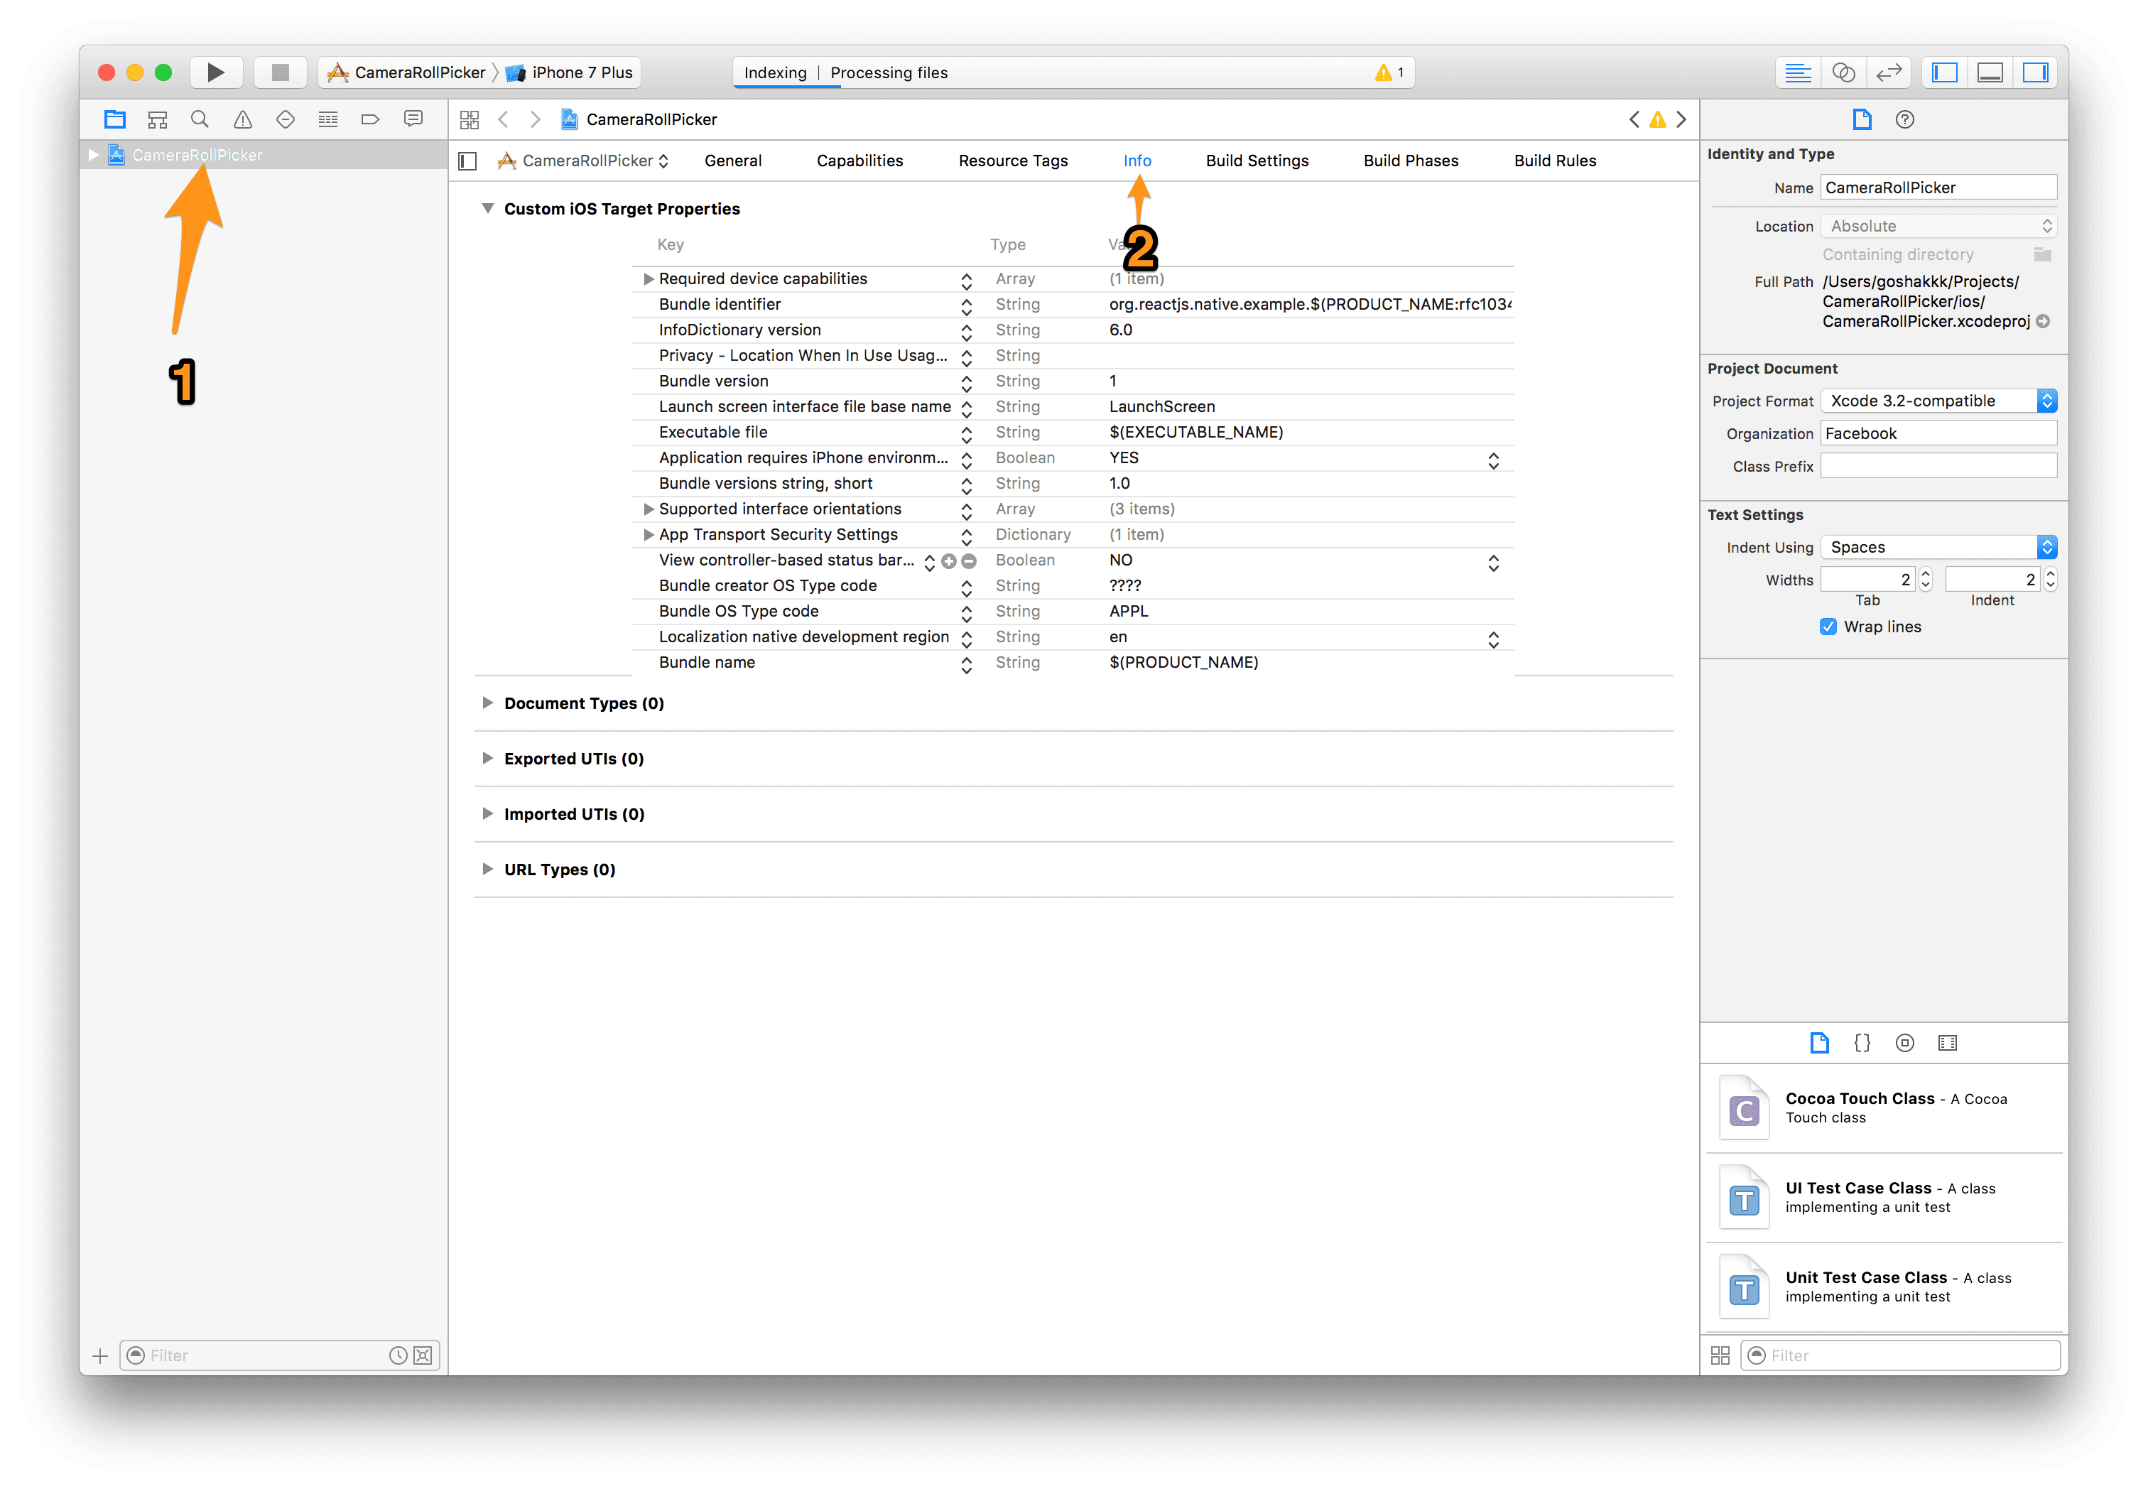Open the Issue navigator warning icon
This screenshot has height=1489, width=2148.
click(242, 119)
